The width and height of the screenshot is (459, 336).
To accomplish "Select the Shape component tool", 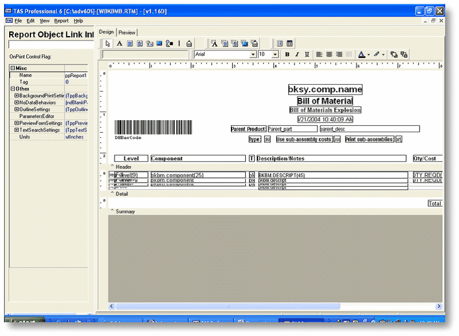I will (x=169, y=44).
